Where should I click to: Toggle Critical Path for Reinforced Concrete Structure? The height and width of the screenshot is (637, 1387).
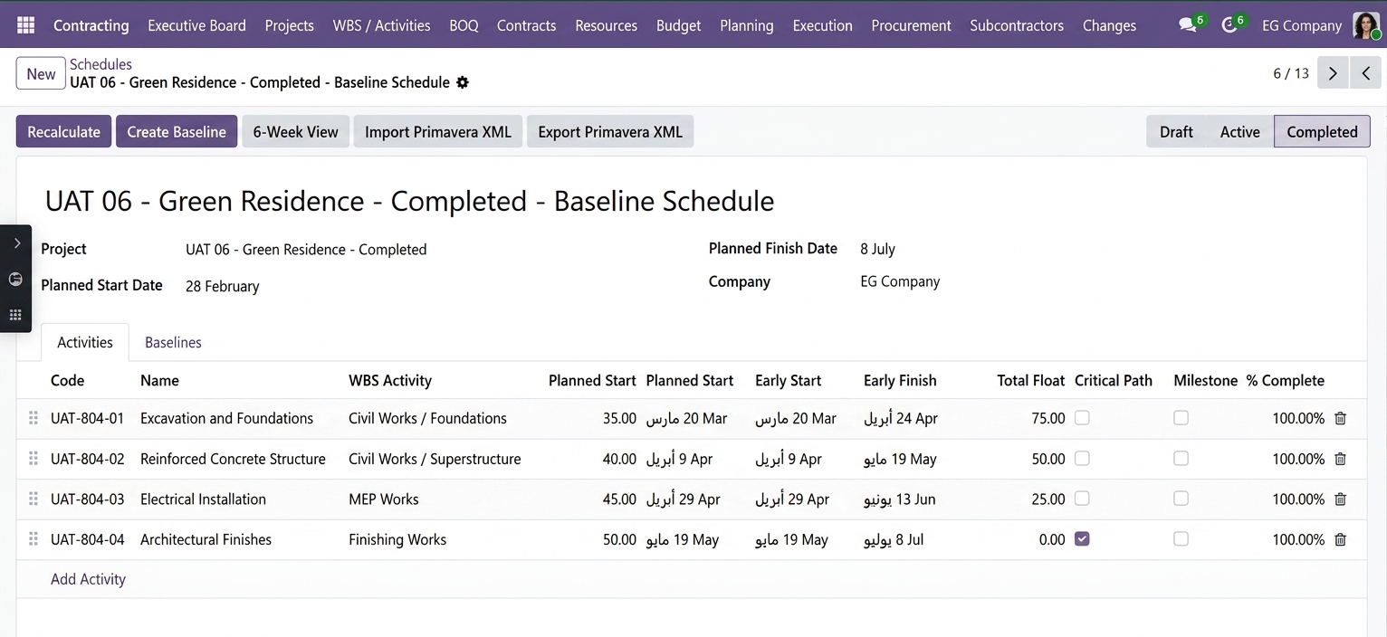[1082, 458]
